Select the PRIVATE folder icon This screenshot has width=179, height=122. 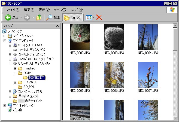20,82
